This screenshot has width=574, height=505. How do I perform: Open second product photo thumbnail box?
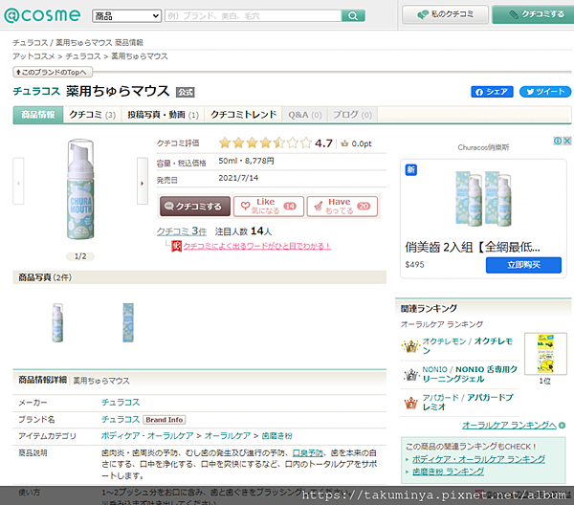[128, 322]
